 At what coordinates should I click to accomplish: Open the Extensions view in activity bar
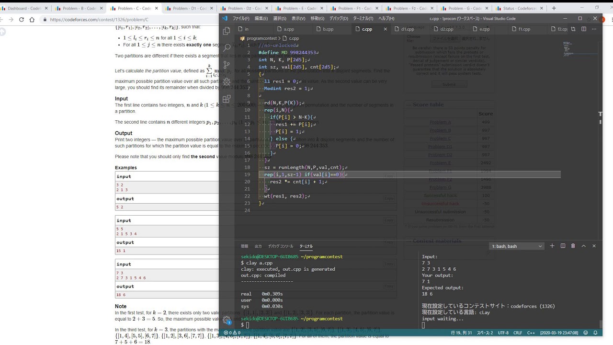pyautogui.click(x=227, y=99)
